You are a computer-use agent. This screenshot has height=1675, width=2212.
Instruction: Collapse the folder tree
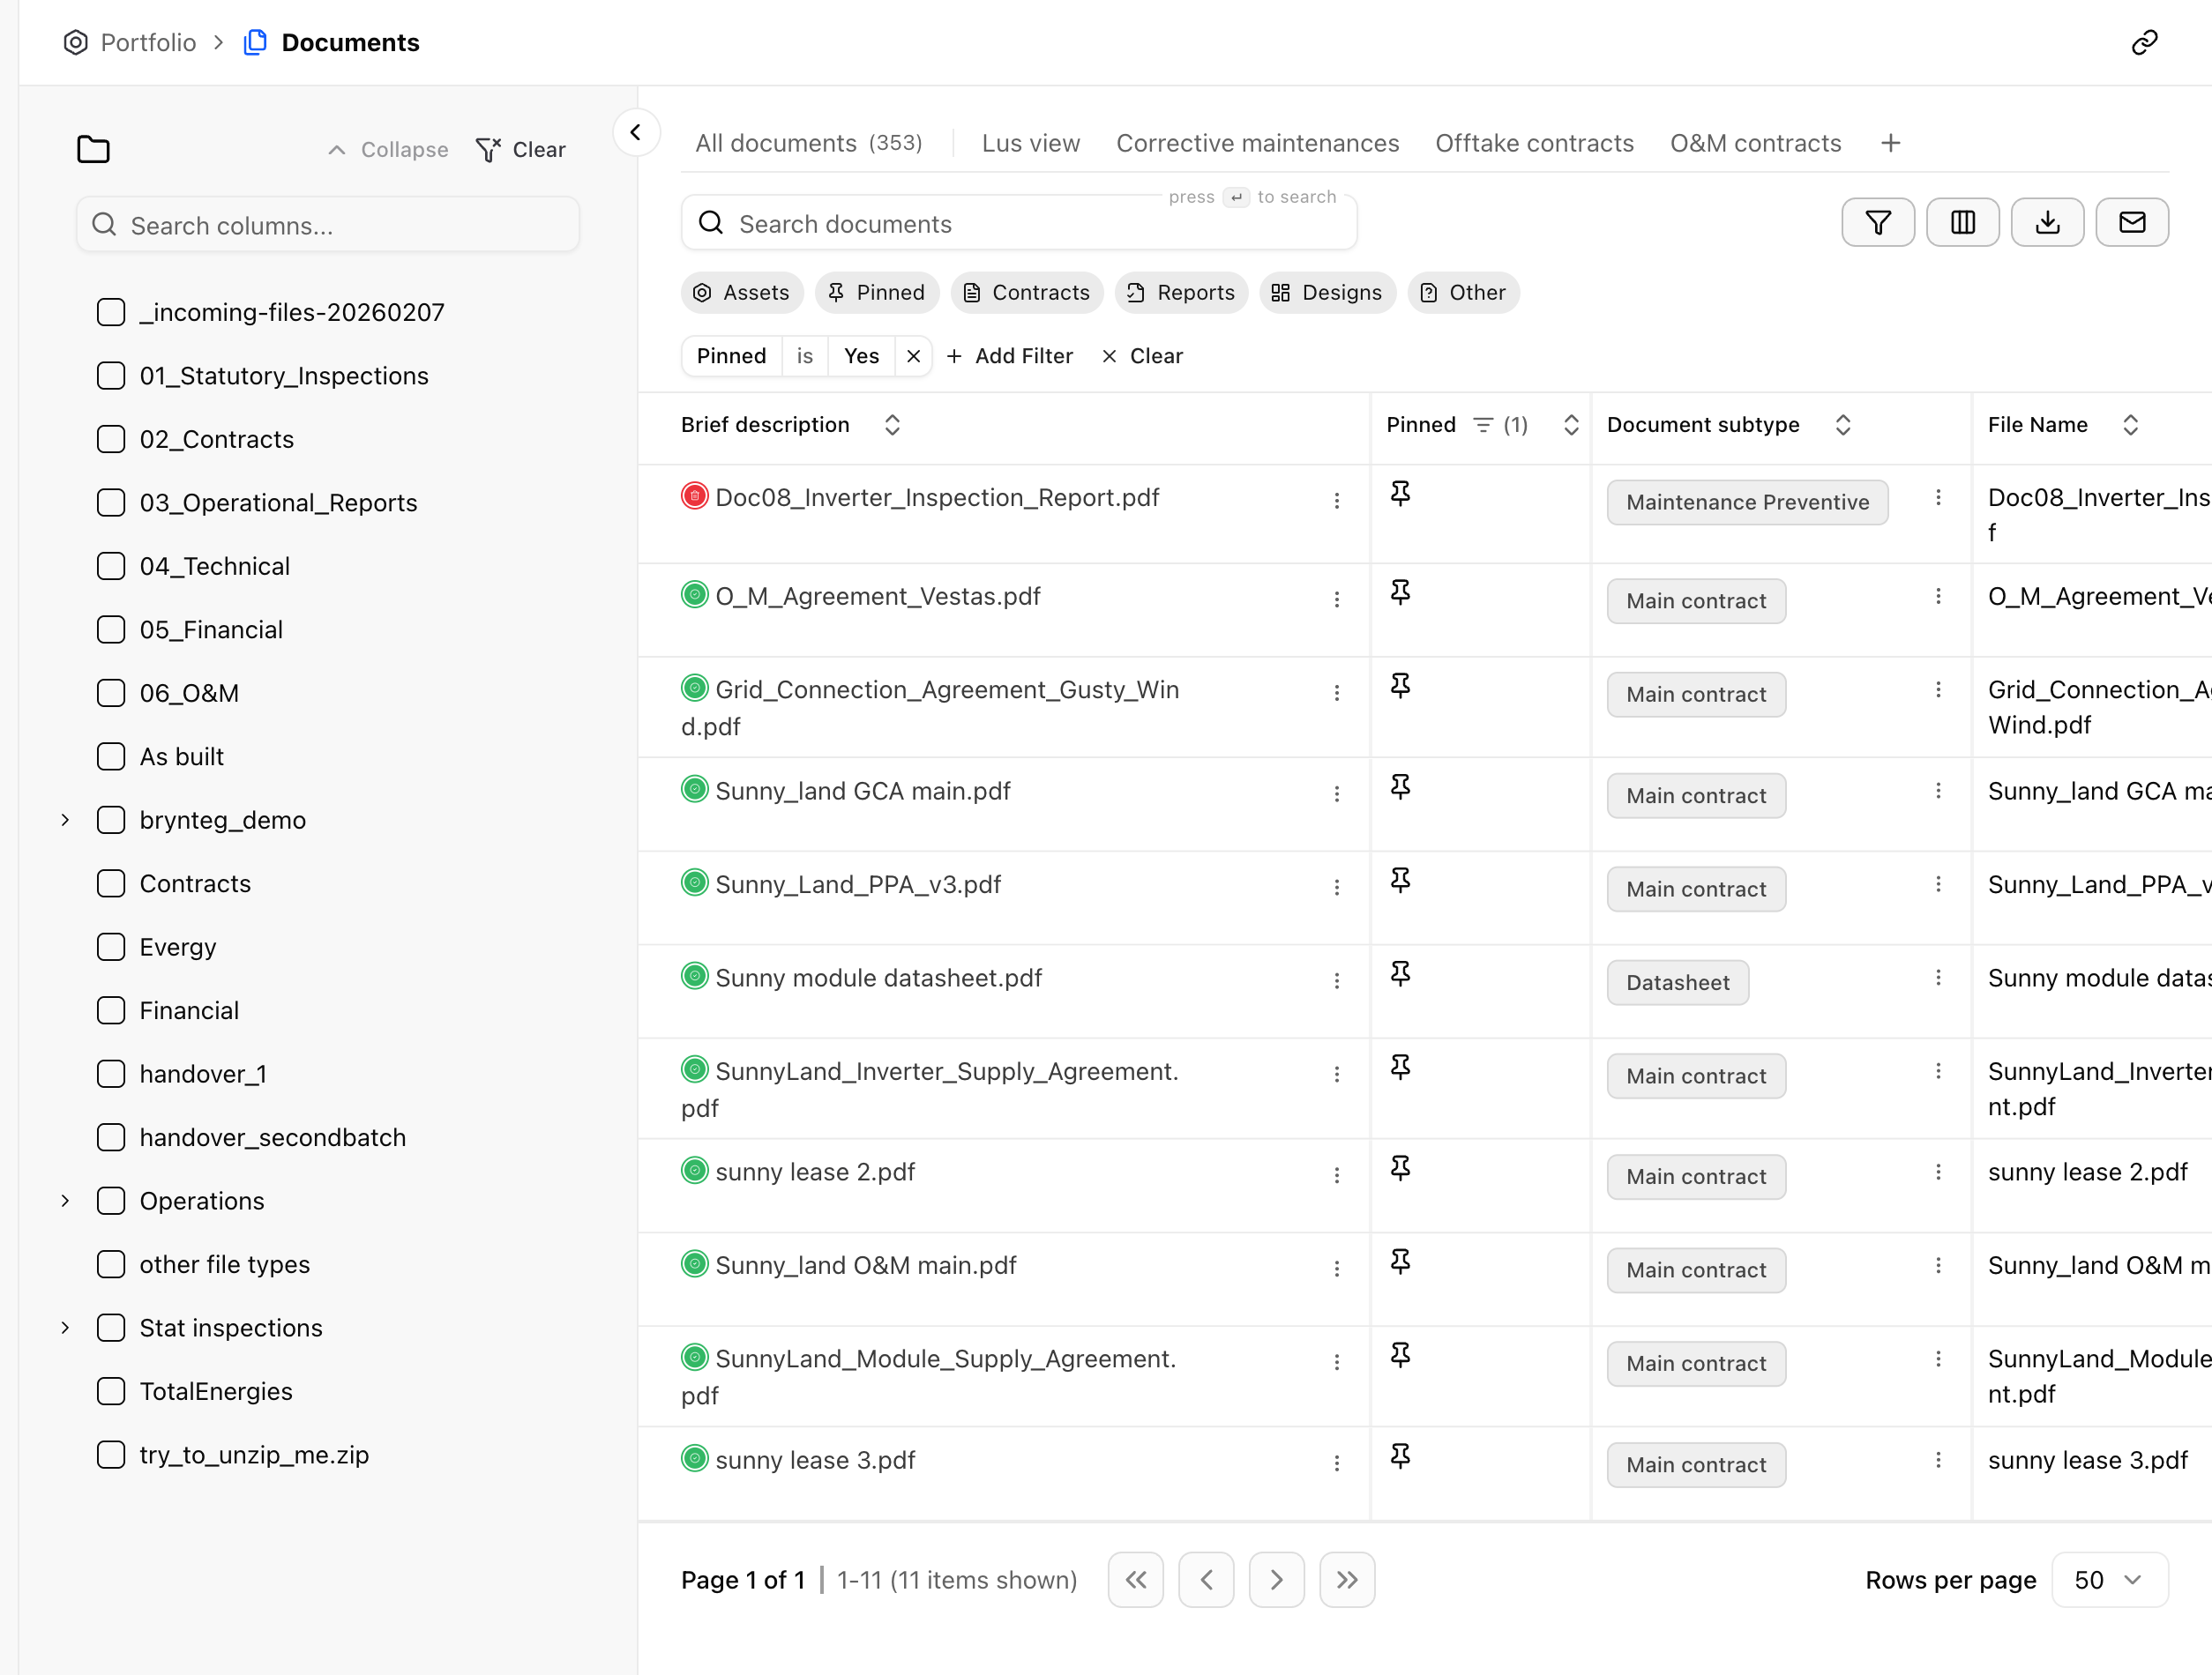[x=388, y=150]
